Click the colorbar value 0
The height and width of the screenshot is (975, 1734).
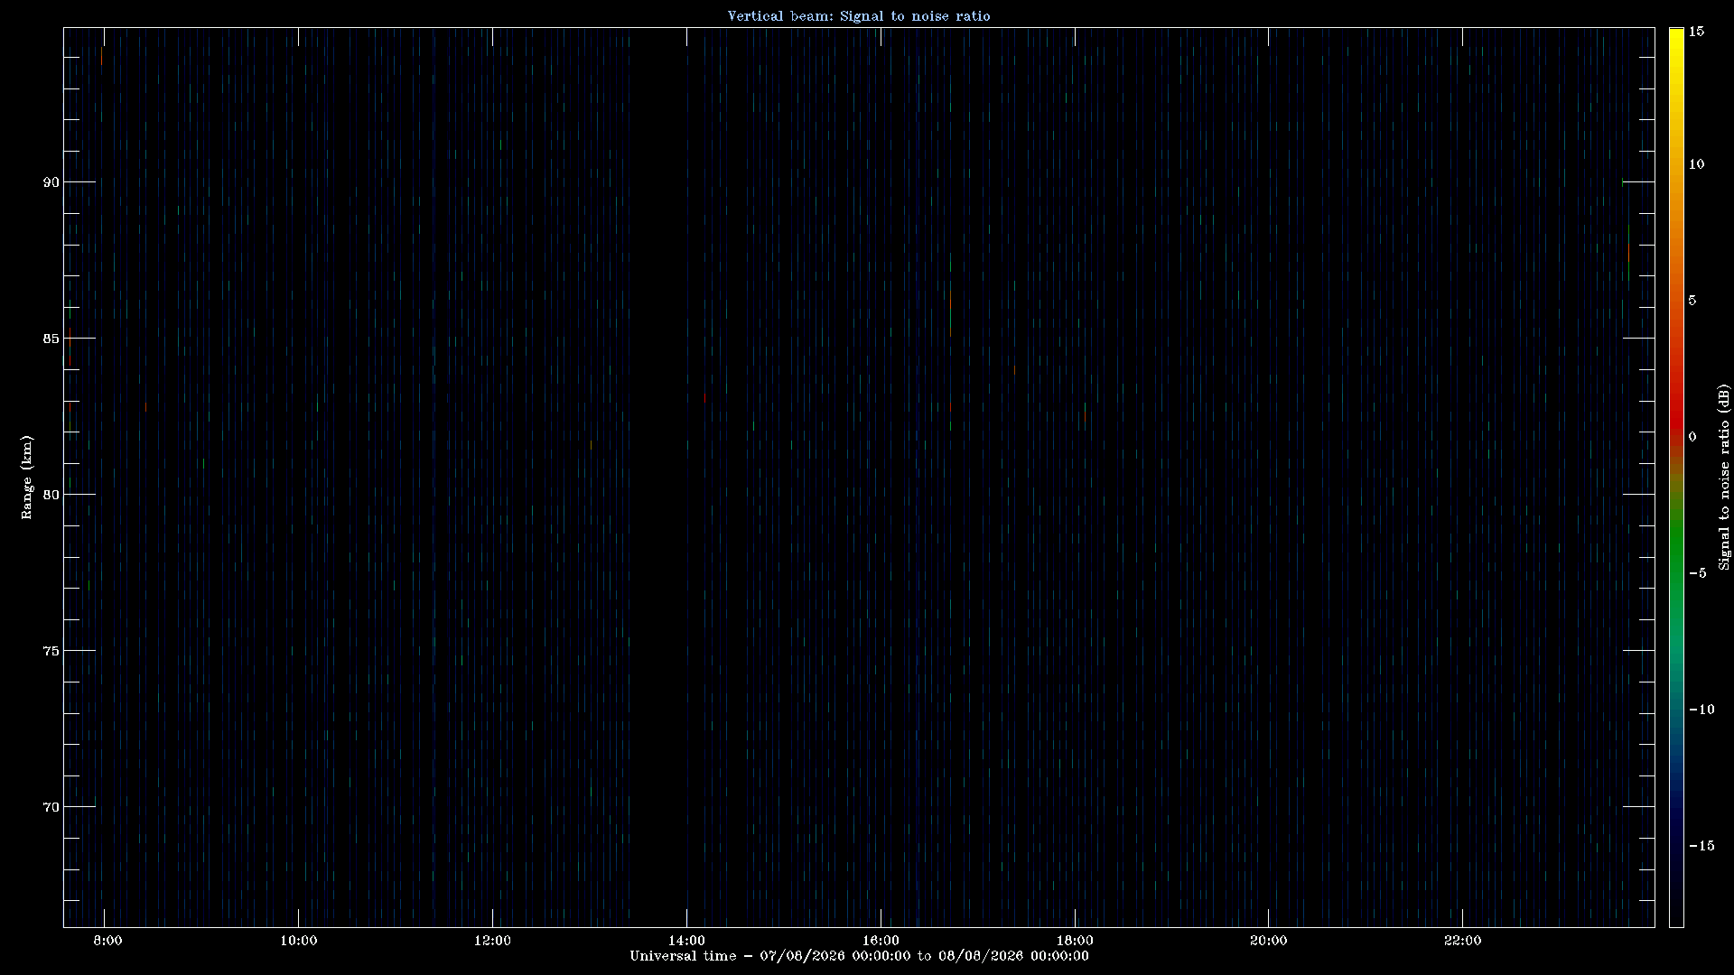[x=1692, y=437]
